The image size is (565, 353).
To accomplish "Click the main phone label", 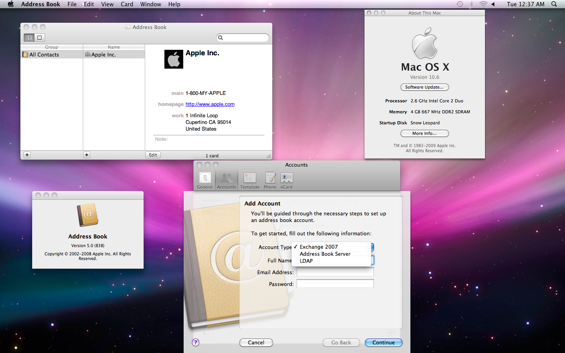I will coord(177,93).
